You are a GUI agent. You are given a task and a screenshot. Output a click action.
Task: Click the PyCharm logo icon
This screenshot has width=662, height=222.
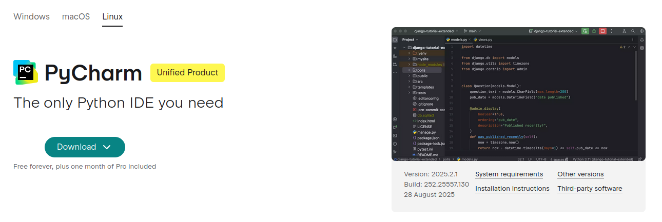tap(25, 73)
